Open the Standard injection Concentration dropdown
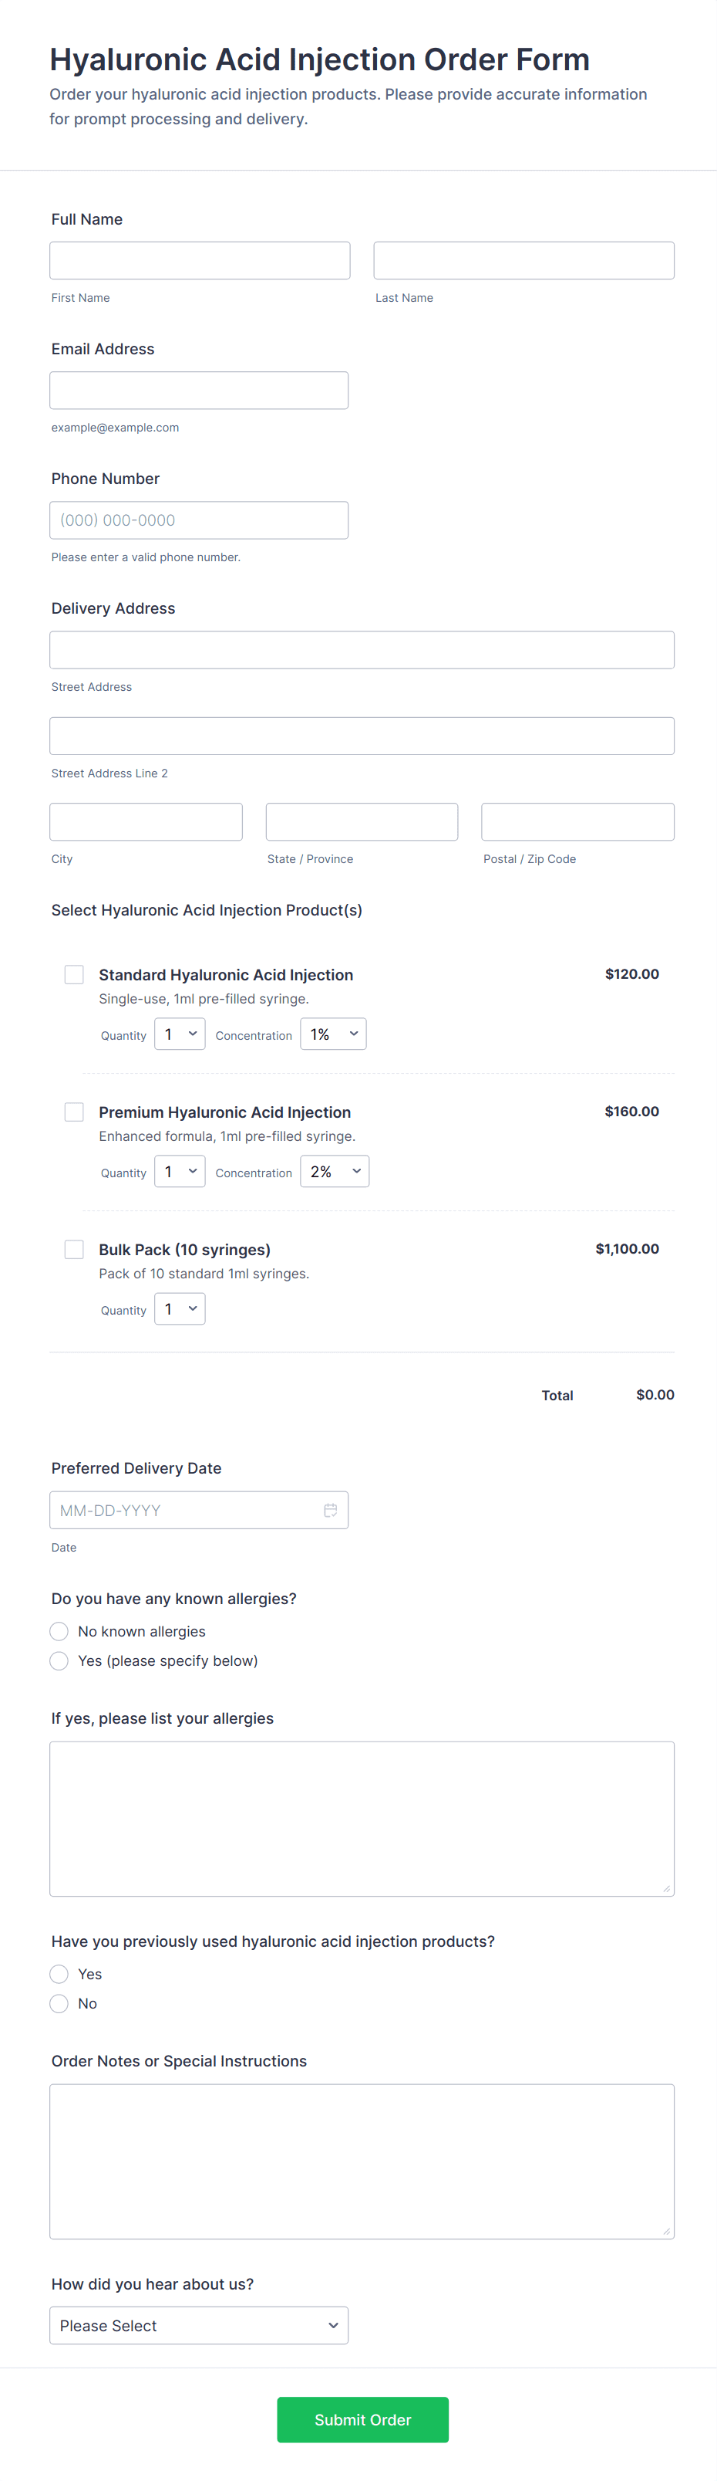 coord(333,1034)
